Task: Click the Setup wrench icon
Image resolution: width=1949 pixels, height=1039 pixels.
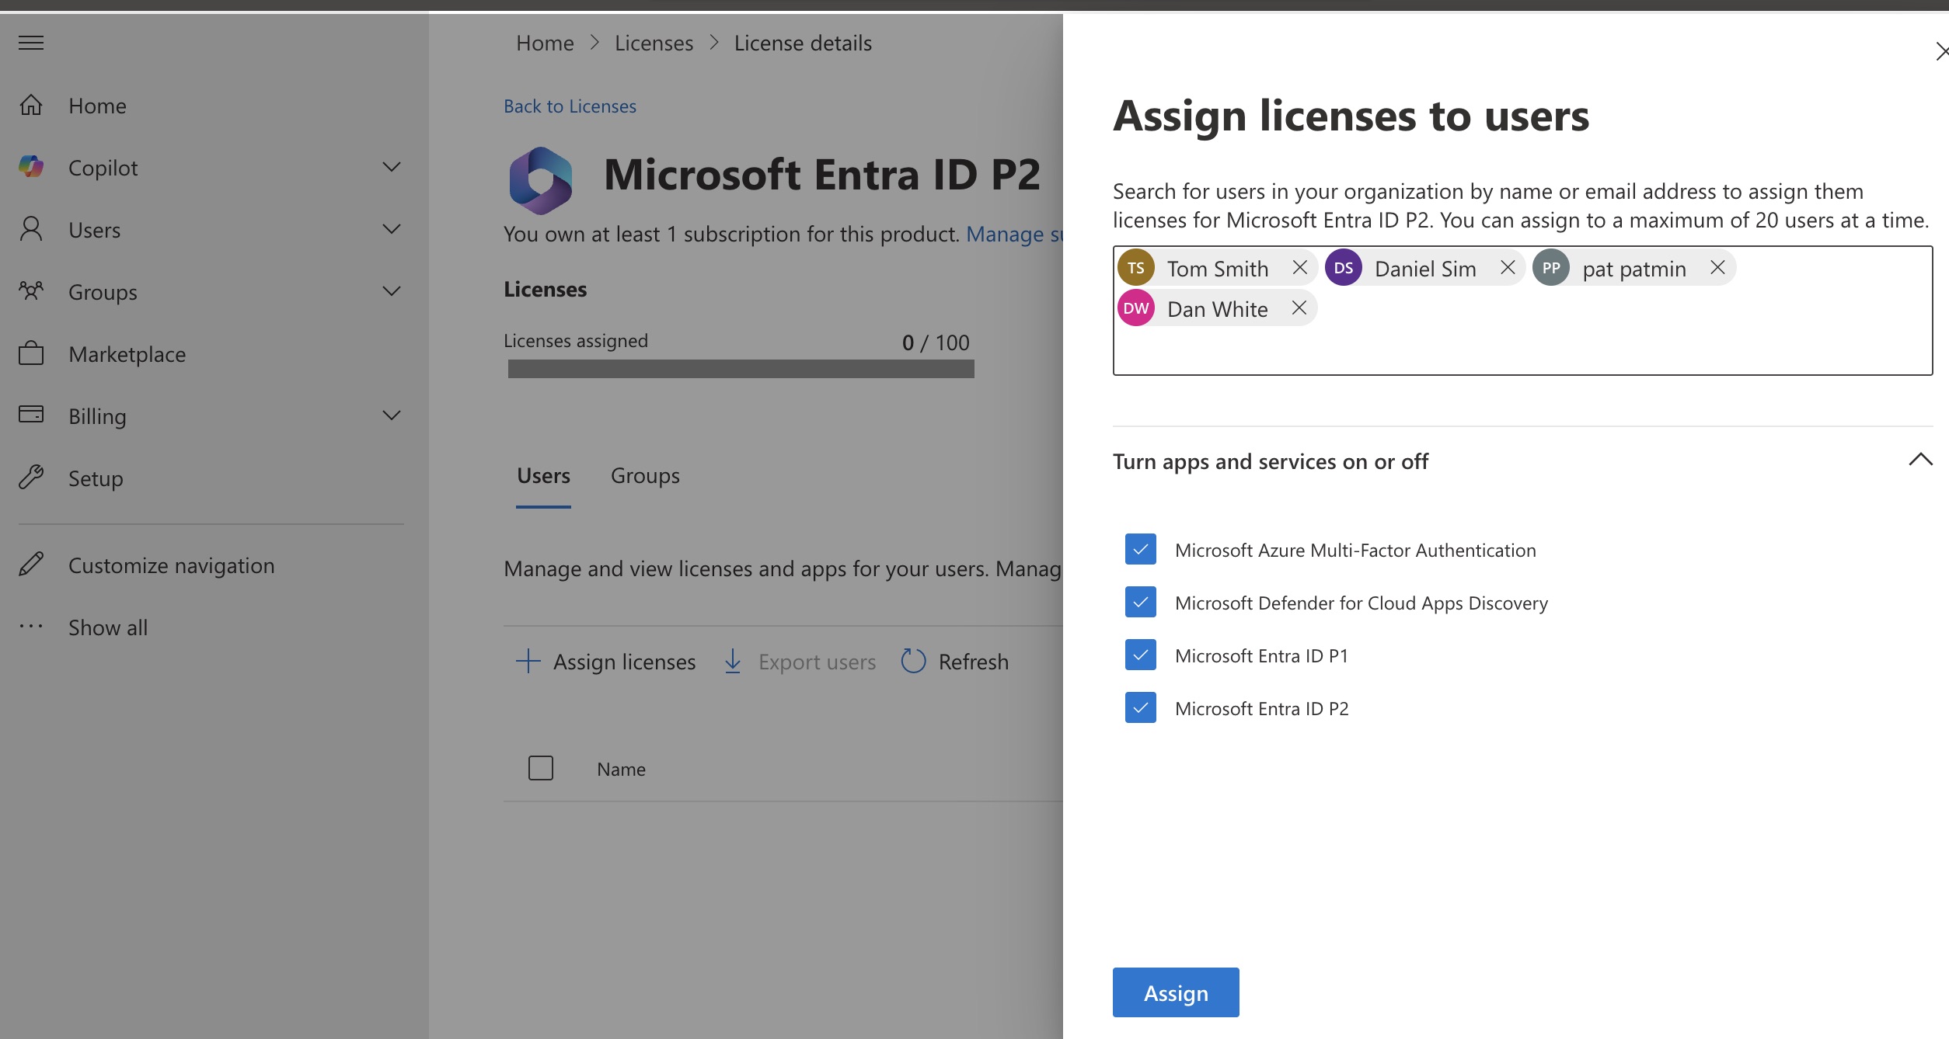Action: tap(31, 477)
